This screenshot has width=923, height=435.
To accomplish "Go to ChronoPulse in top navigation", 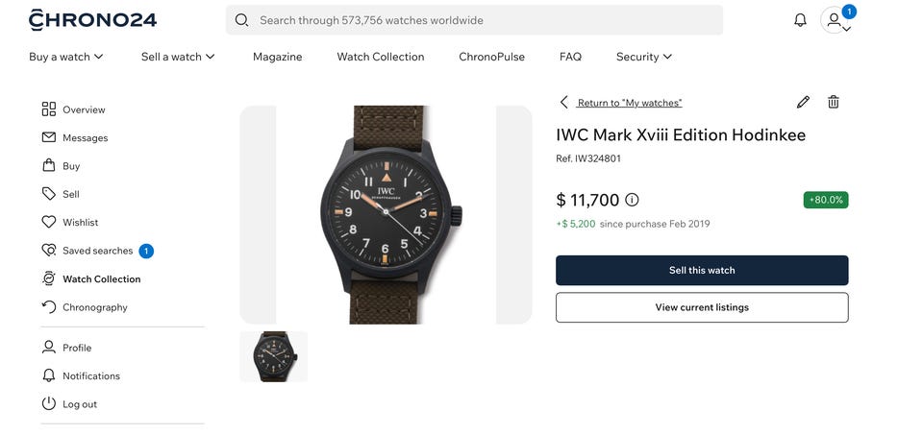I will (x=492, y=57).
